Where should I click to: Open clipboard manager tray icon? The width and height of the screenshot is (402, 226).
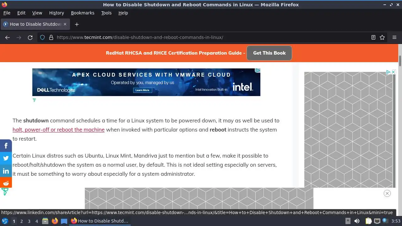point(368,221)
